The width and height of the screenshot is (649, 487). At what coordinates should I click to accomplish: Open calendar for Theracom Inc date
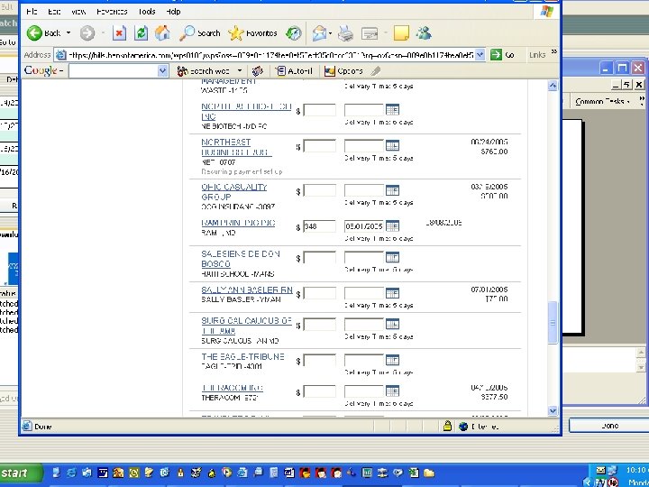click(392, 391)
